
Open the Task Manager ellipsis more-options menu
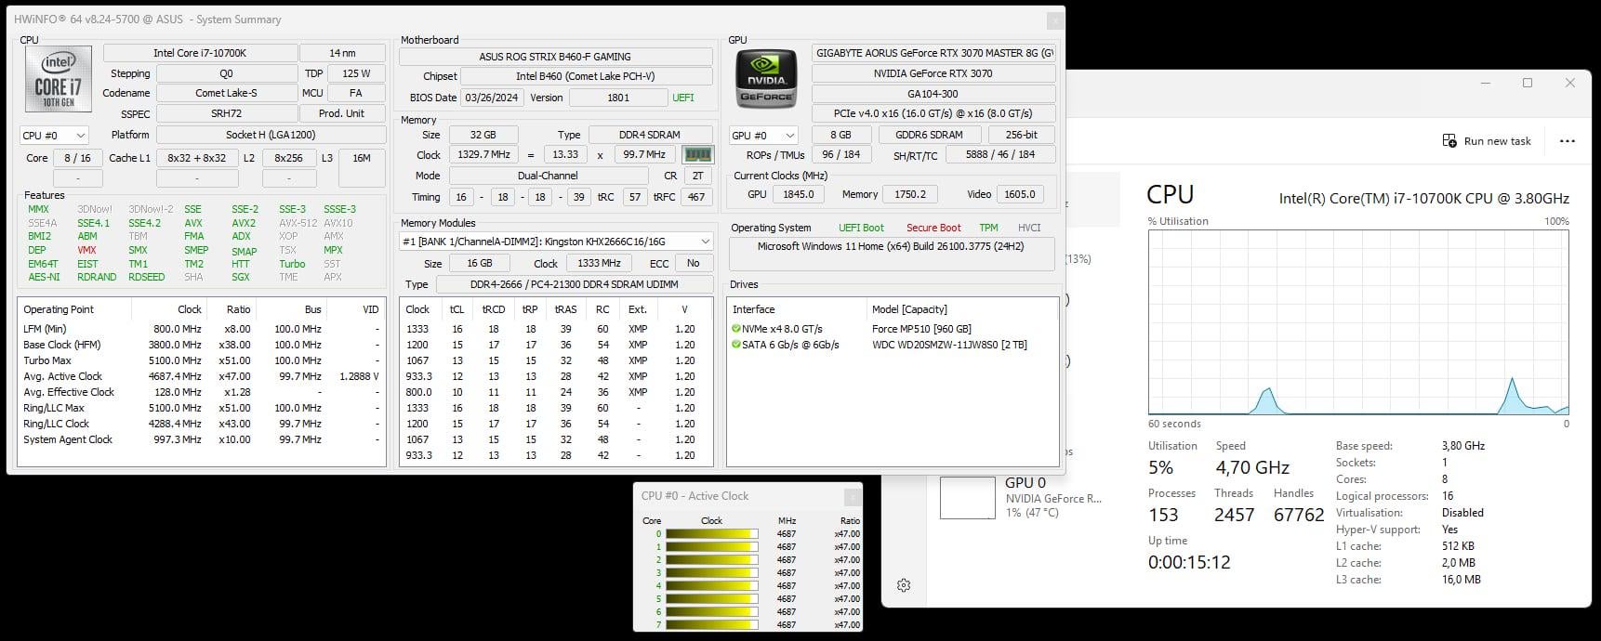pyautogui.click(x=1568, y=141)
